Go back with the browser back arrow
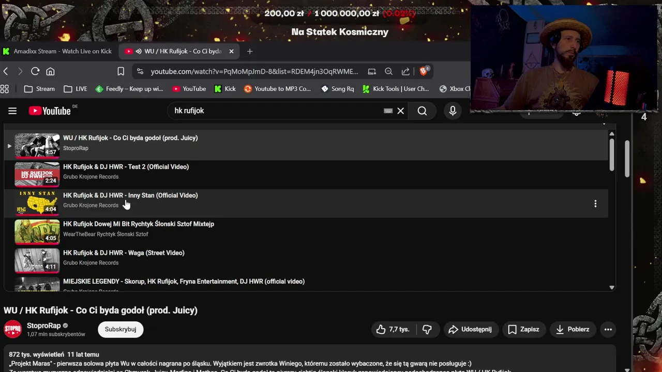This screenshot has height=372, width=662. click(6, 71)
